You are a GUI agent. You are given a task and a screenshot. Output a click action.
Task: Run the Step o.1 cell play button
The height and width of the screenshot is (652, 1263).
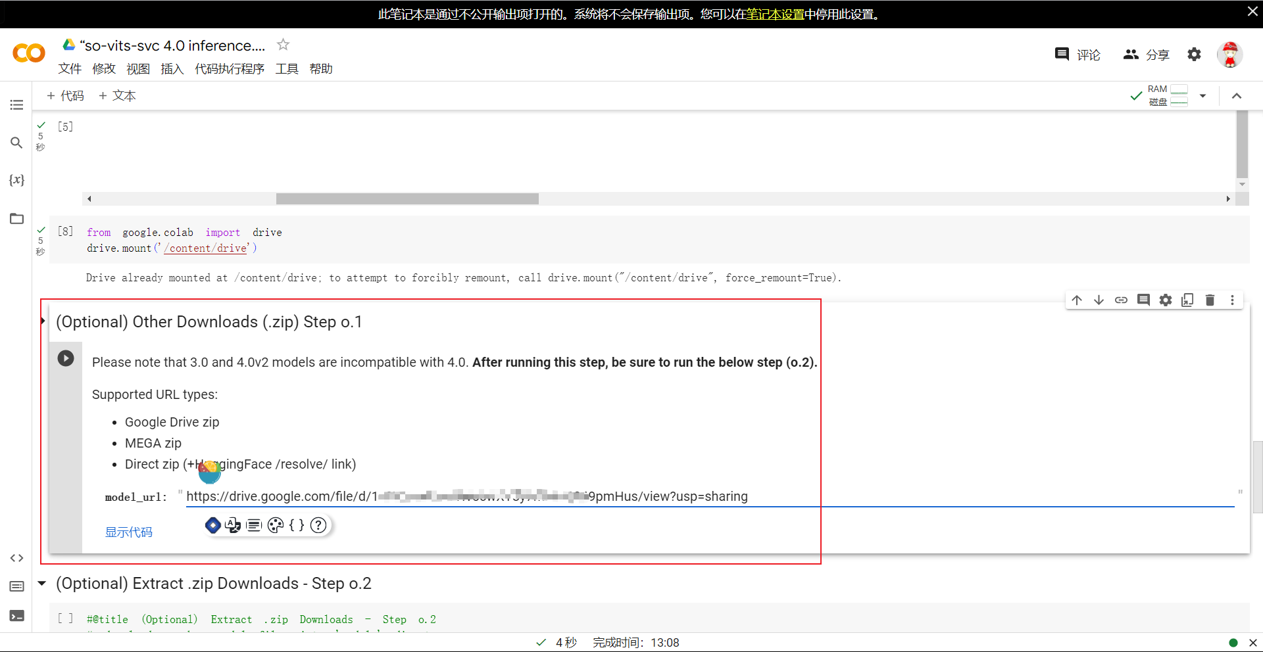[x=66, y=358]
